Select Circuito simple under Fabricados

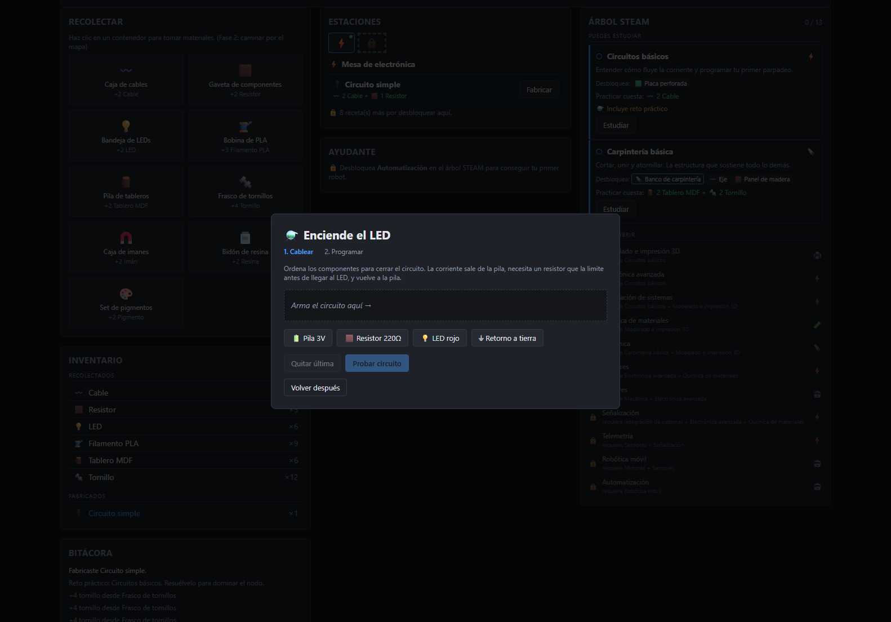[185, 513]
